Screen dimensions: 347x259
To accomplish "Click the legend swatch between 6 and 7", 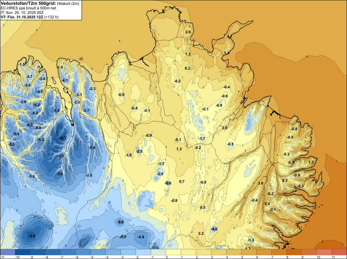I will [x=264, y=252].
